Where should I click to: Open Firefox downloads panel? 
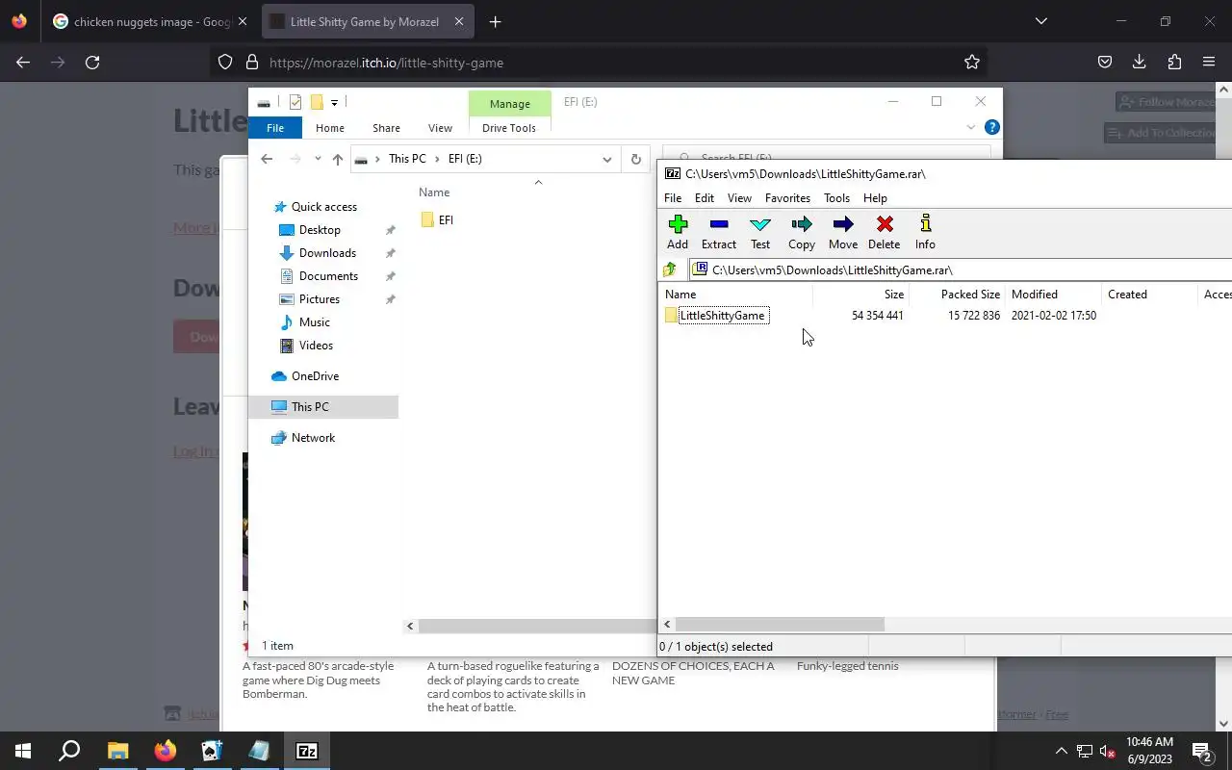pos(1139,63)
